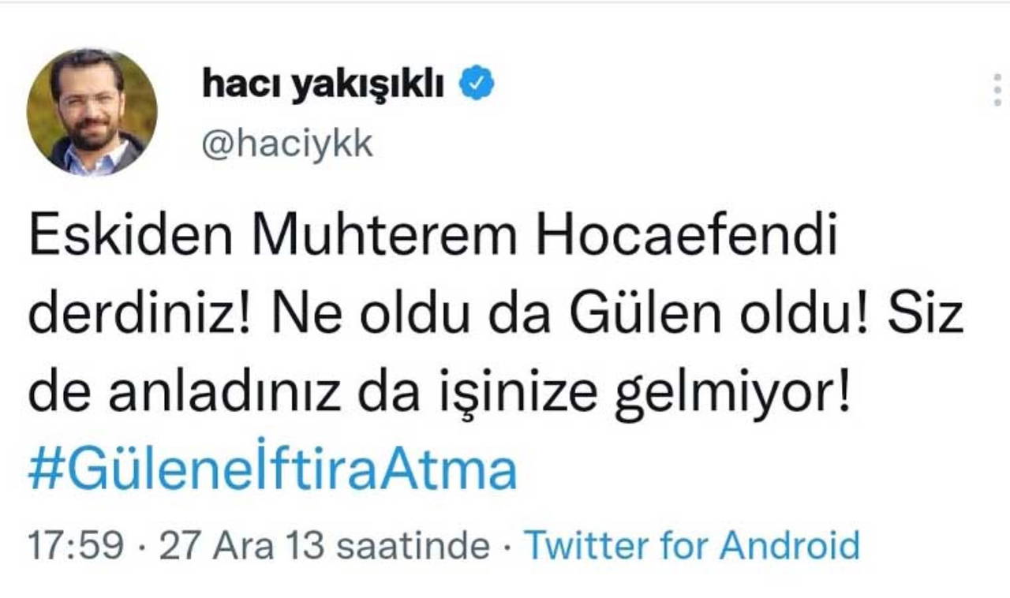Image resolution: width=1010 pixels, height=598 pixels.
Task: Click the blue verified badge
Action: (x=477, y=84)
